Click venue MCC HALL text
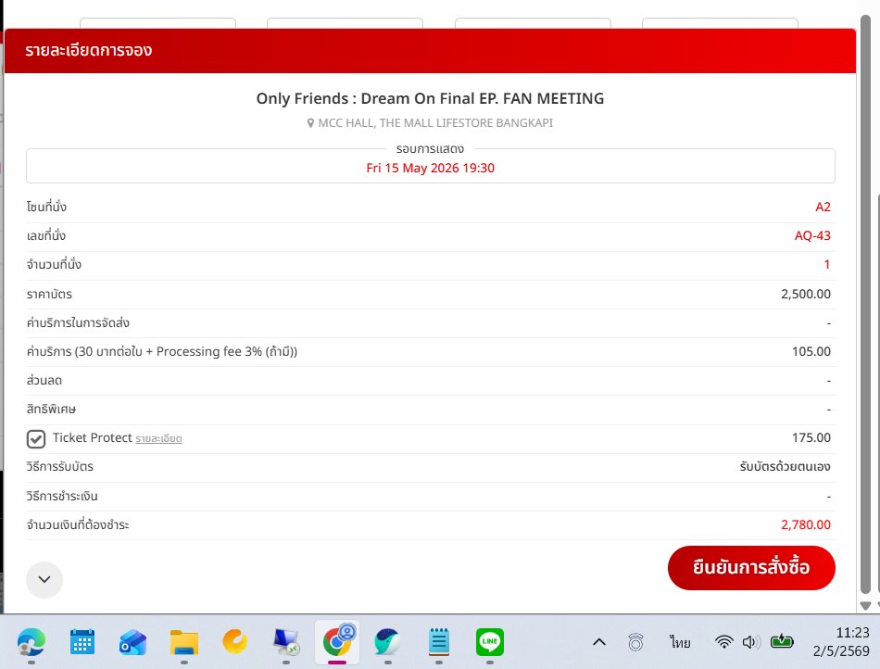 [435, 123]
